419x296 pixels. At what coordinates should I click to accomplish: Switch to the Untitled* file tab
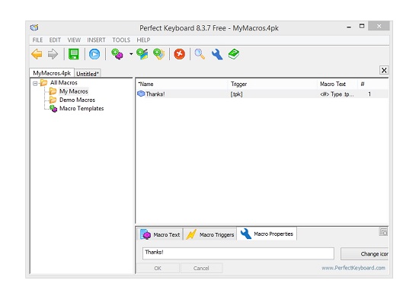click(88, 74)
